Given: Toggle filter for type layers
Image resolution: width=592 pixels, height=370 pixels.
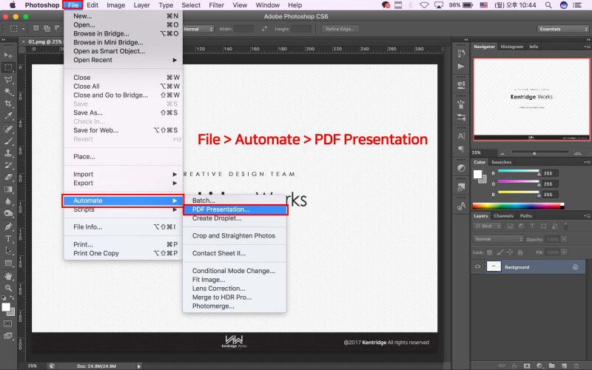Looking at the screenshot, I should [x=532, y=226].
